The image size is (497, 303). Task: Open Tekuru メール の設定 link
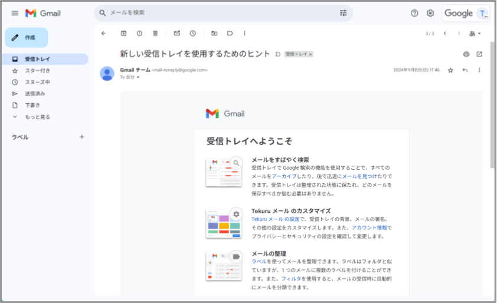click(276, 219)
